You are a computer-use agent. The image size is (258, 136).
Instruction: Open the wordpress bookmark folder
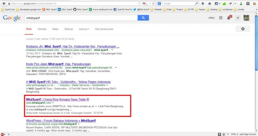pos(225,10)
